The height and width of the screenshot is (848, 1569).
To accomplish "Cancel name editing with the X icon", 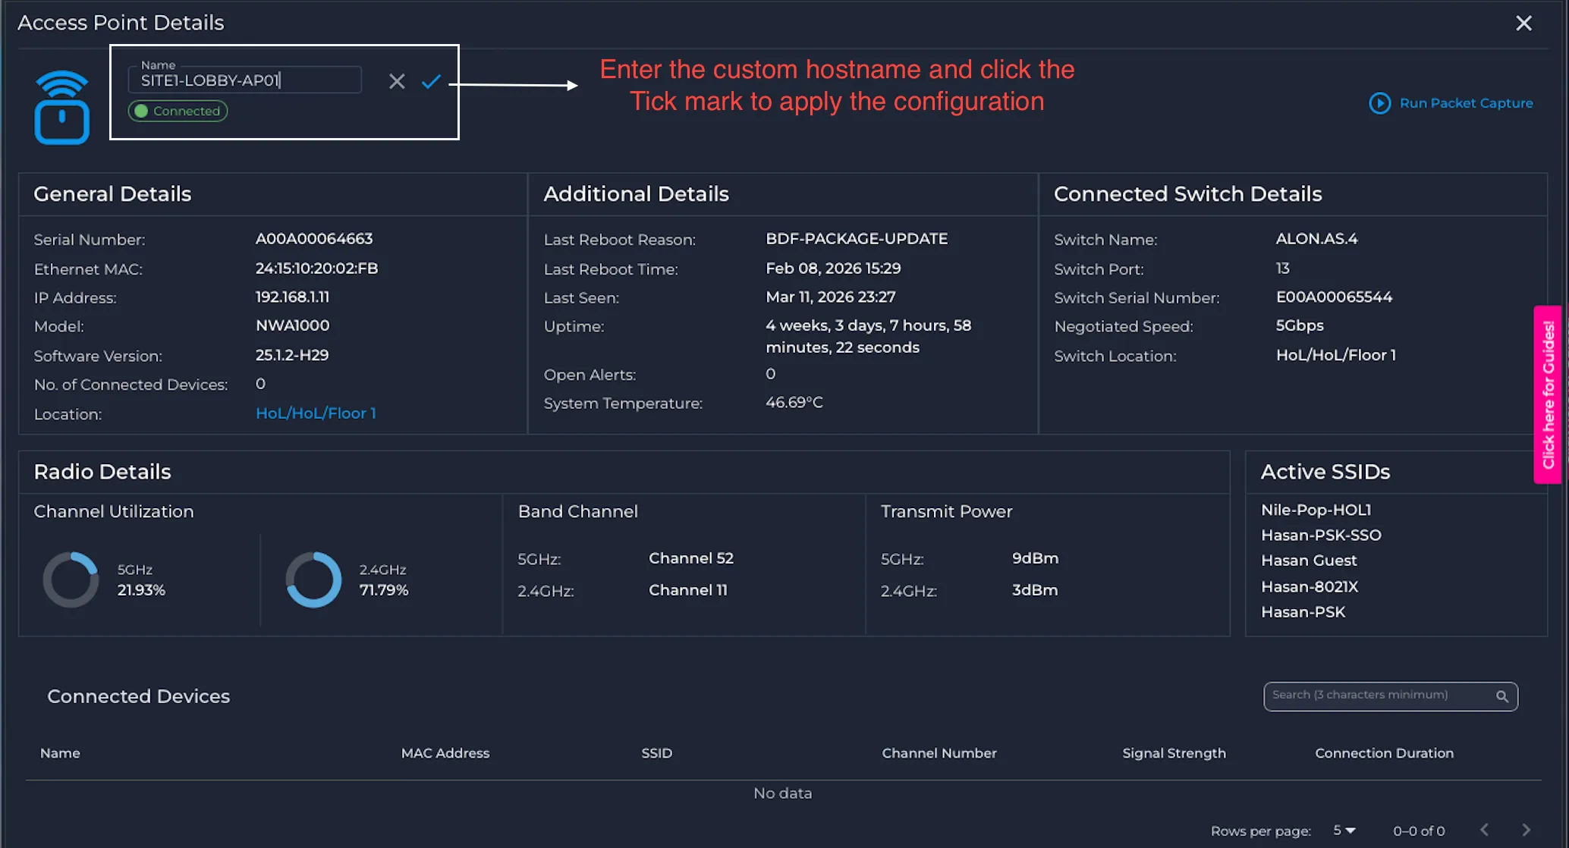I will click(x=397, y=81).
